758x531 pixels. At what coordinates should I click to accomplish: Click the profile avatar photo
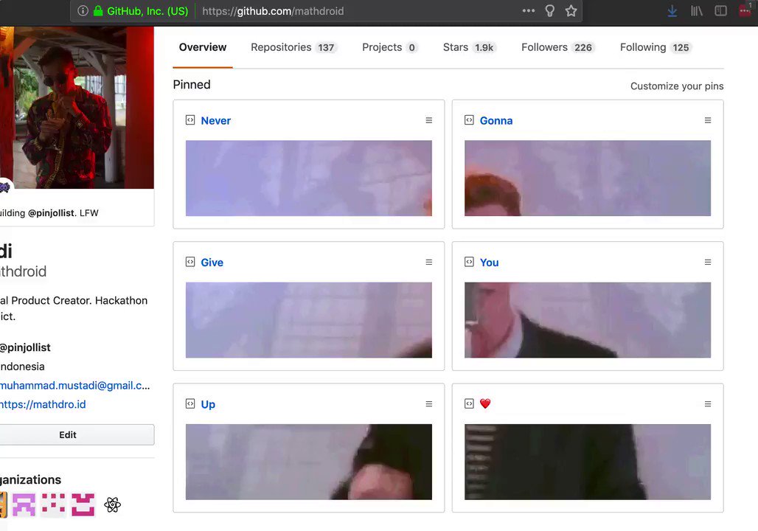(77, 108)
